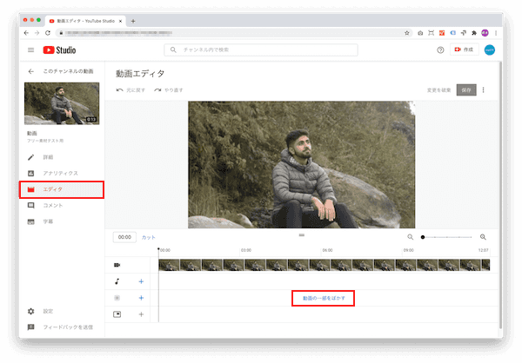
Task: Open the editor three-dot options menu
Action: tap(483, 90)
